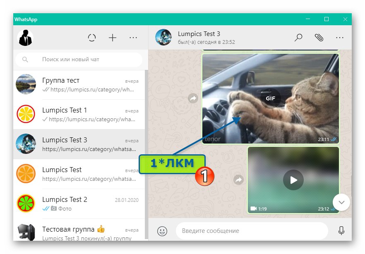
Task: Start voice recording with microphone icon
Action: [x=341, y=231]
